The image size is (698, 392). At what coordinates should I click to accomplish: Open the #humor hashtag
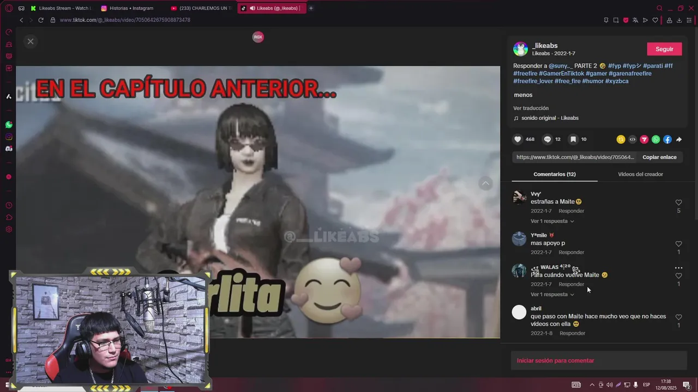pos(593,81)
